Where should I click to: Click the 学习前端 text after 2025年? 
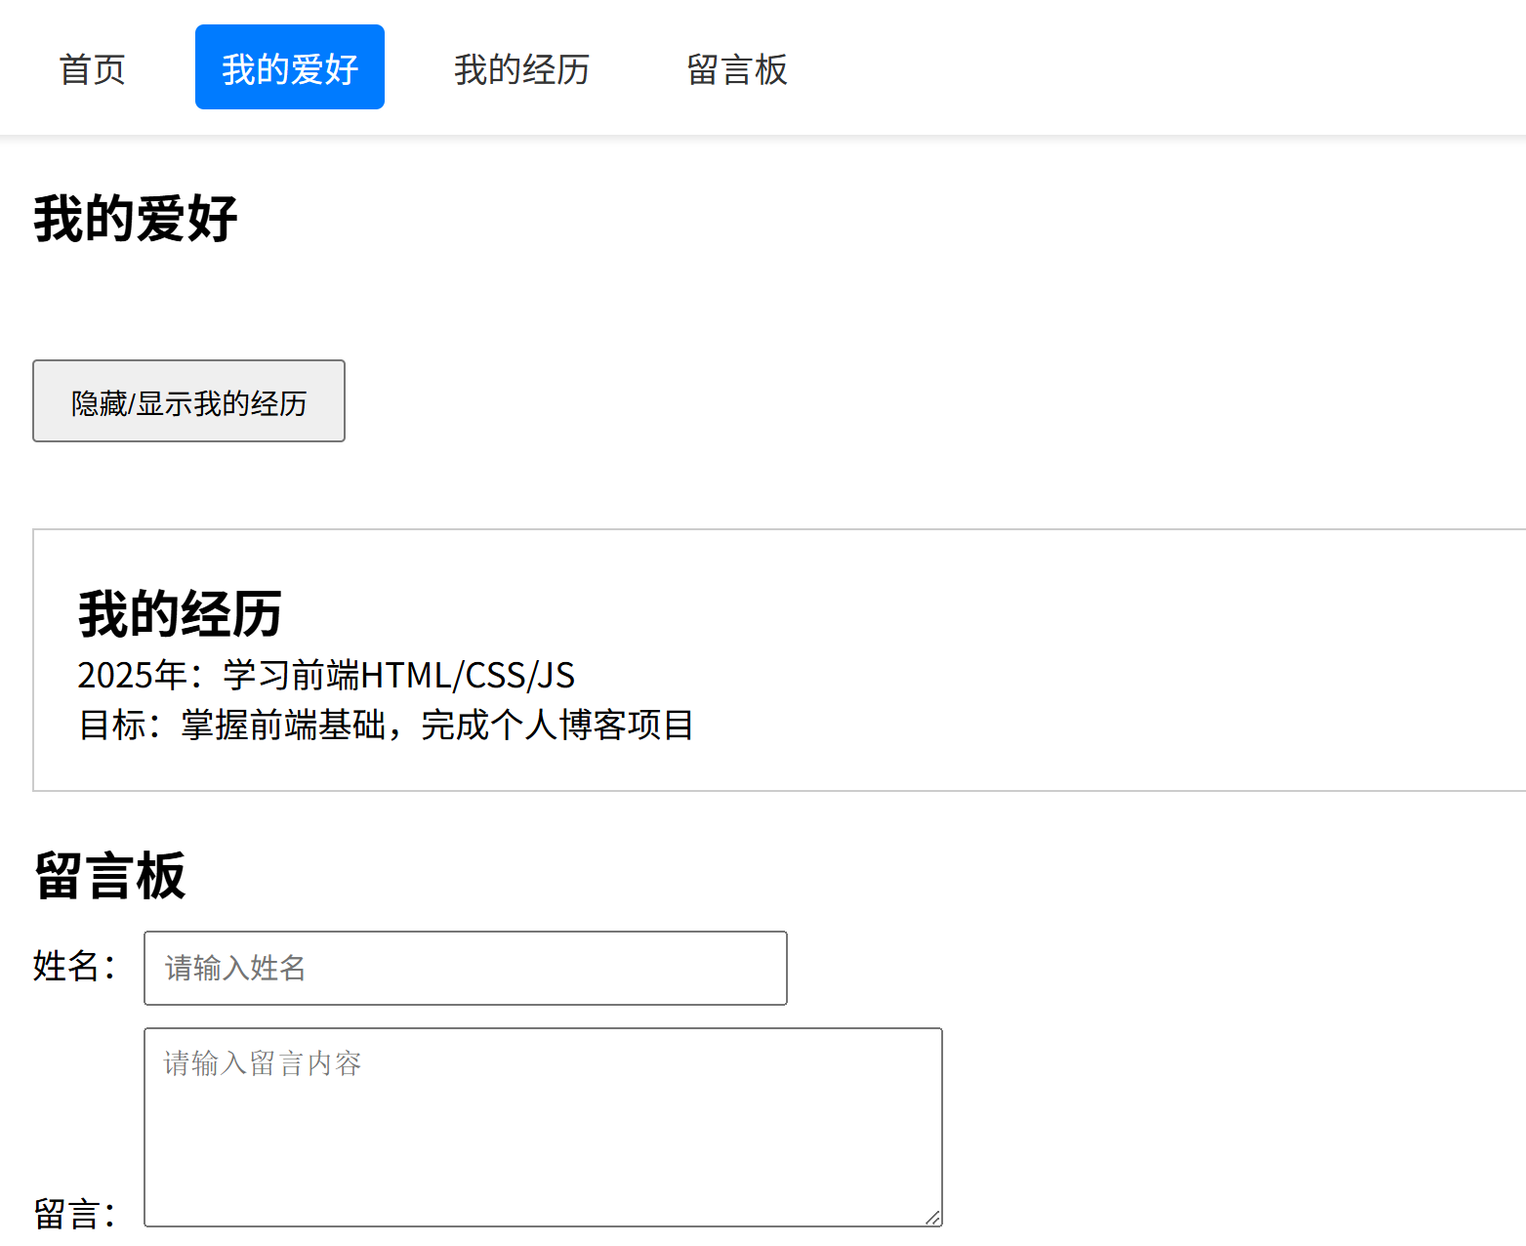click(x=291, y=675)
